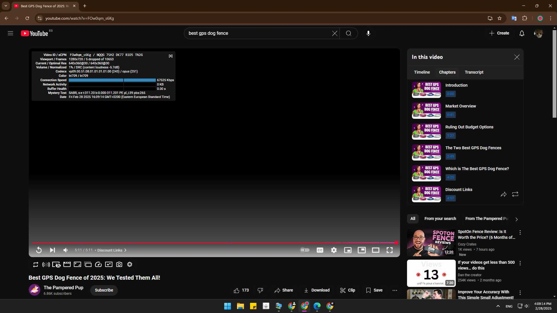Close the In this video panel

pyautogui.click(x=517, y=57)
